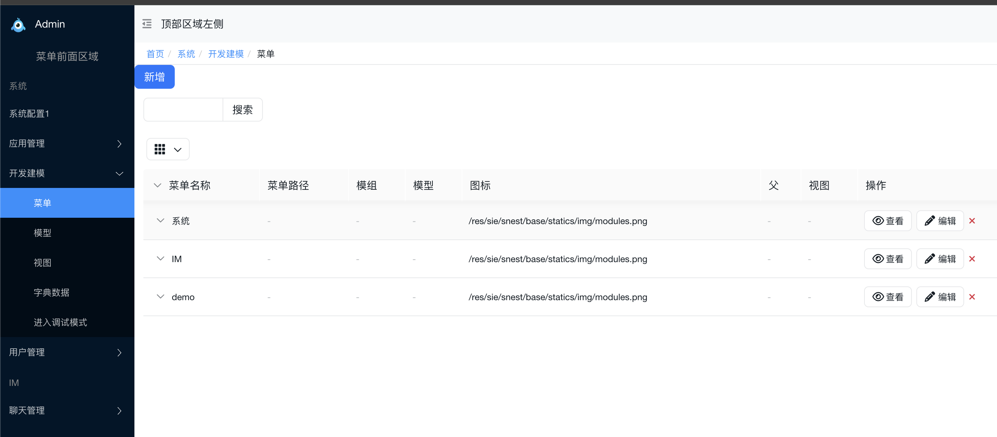Viewport: 997px width, 437px height.
Task: Open the grid column-settings dropdown
Action: click(168, 149)
